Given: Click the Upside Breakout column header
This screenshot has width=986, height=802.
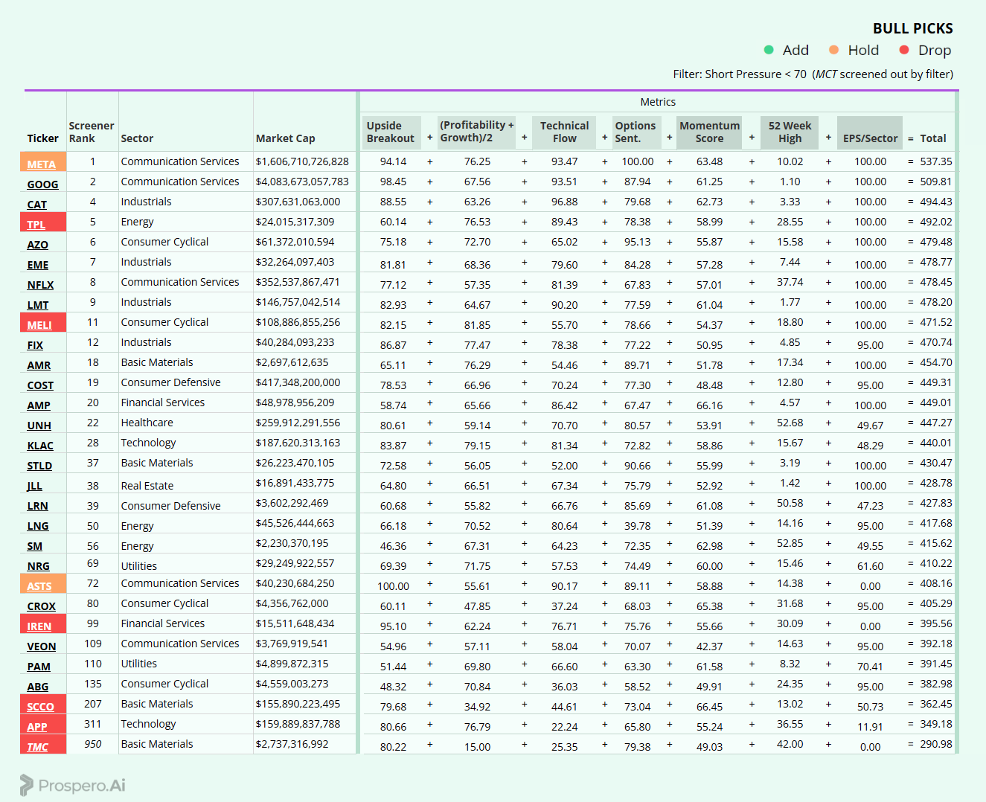Looking at the screenshot, I should coord(391,132).
